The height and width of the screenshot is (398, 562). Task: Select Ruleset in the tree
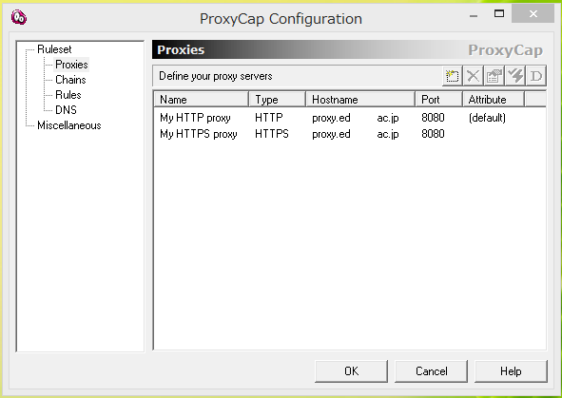54,49
